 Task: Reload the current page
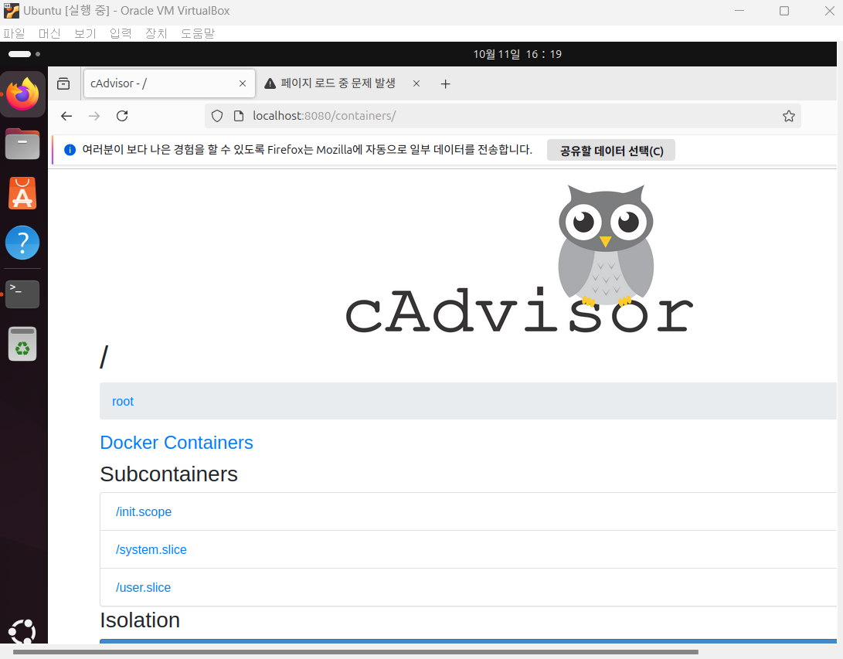(x=122, y=116)
